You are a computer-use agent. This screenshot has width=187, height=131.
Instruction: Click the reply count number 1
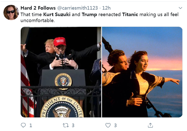(x=30, y=125)
